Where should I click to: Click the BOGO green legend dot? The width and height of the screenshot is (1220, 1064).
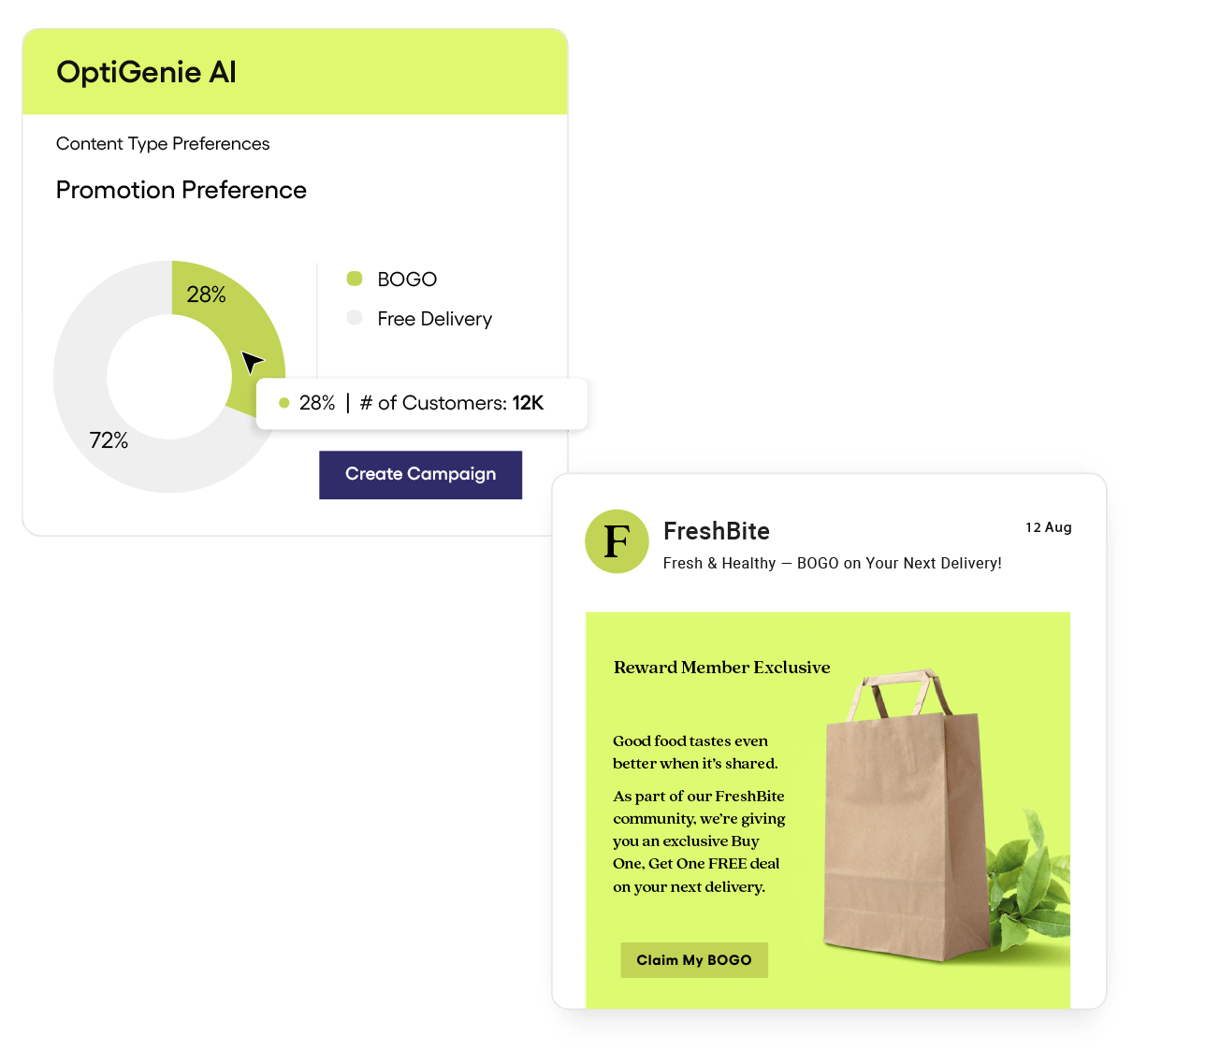point(355,279)
